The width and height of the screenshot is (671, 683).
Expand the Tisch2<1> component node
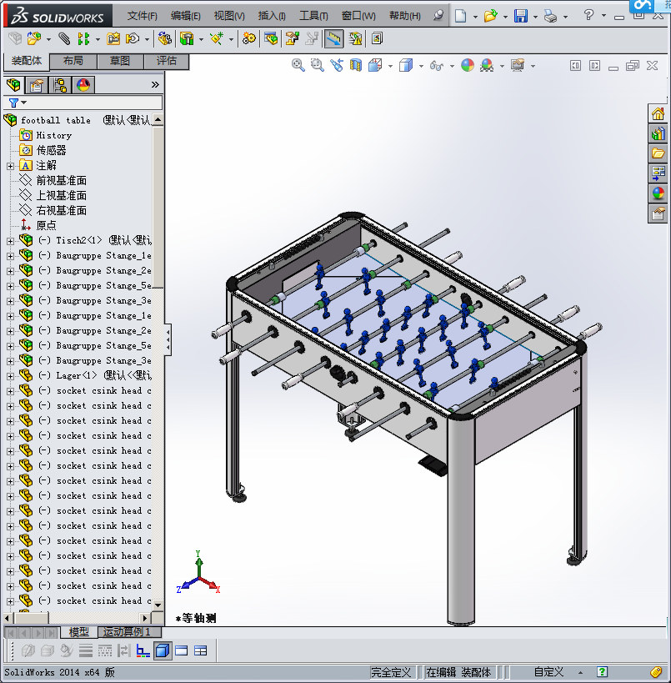(x=11, y=241)
